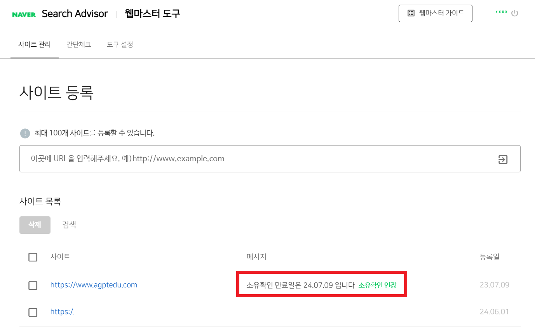Extend ownership via the 소유확인 연장 link

pos(377,285)
